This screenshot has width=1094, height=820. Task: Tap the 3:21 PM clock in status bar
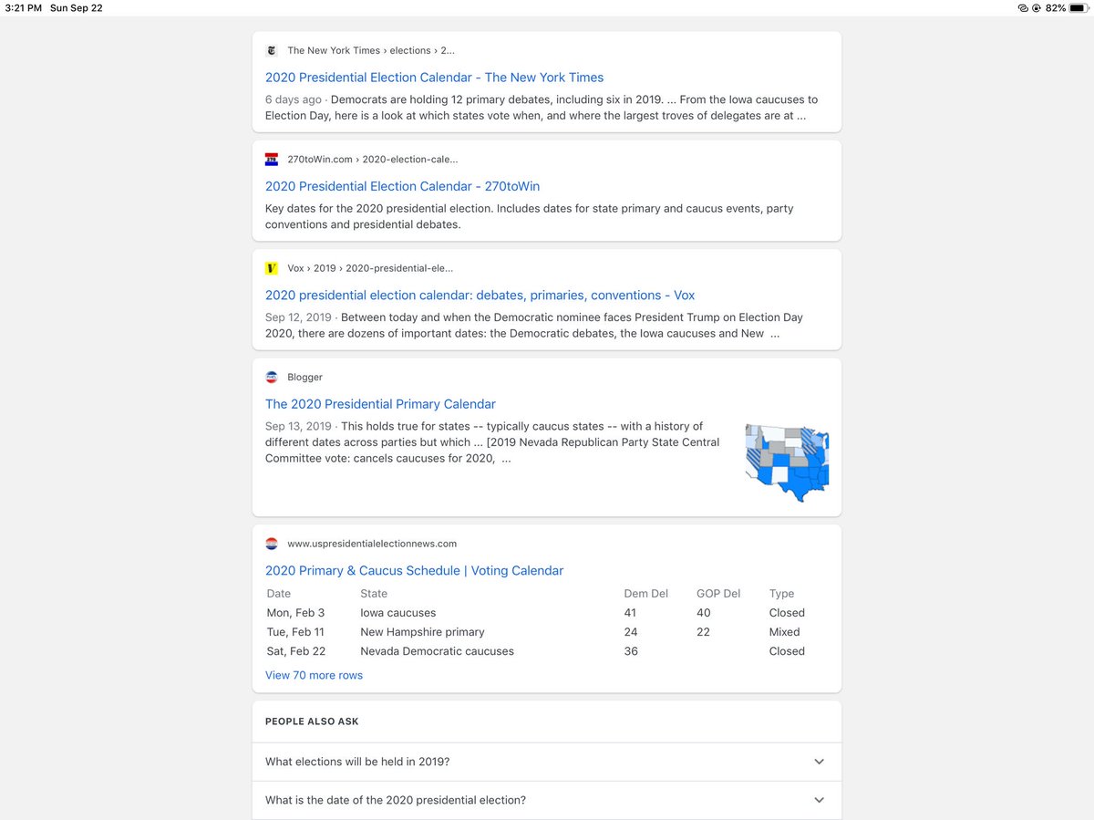[24, 8]
